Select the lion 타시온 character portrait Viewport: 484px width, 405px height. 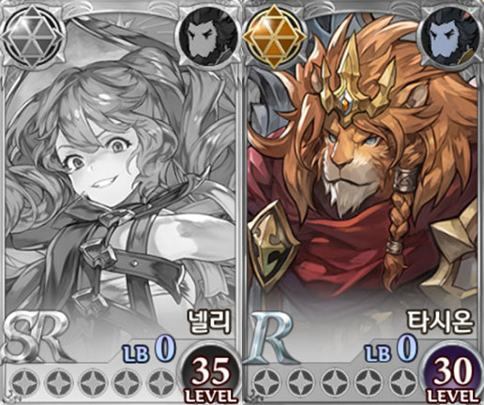click(x=363, y=175)
